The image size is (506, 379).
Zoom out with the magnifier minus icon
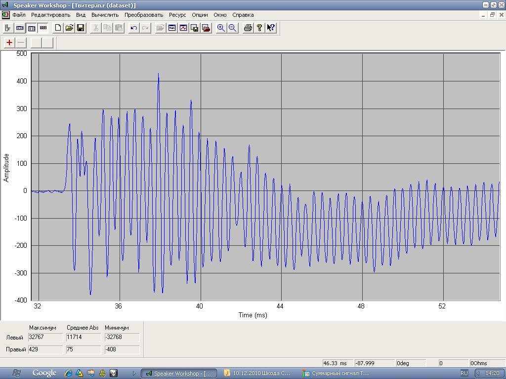[x=232, y=28]
